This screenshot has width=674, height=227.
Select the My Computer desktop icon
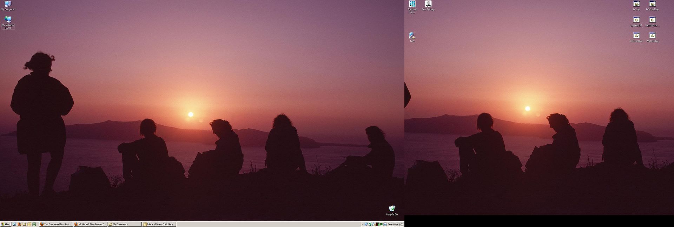(x=7, y=6)
